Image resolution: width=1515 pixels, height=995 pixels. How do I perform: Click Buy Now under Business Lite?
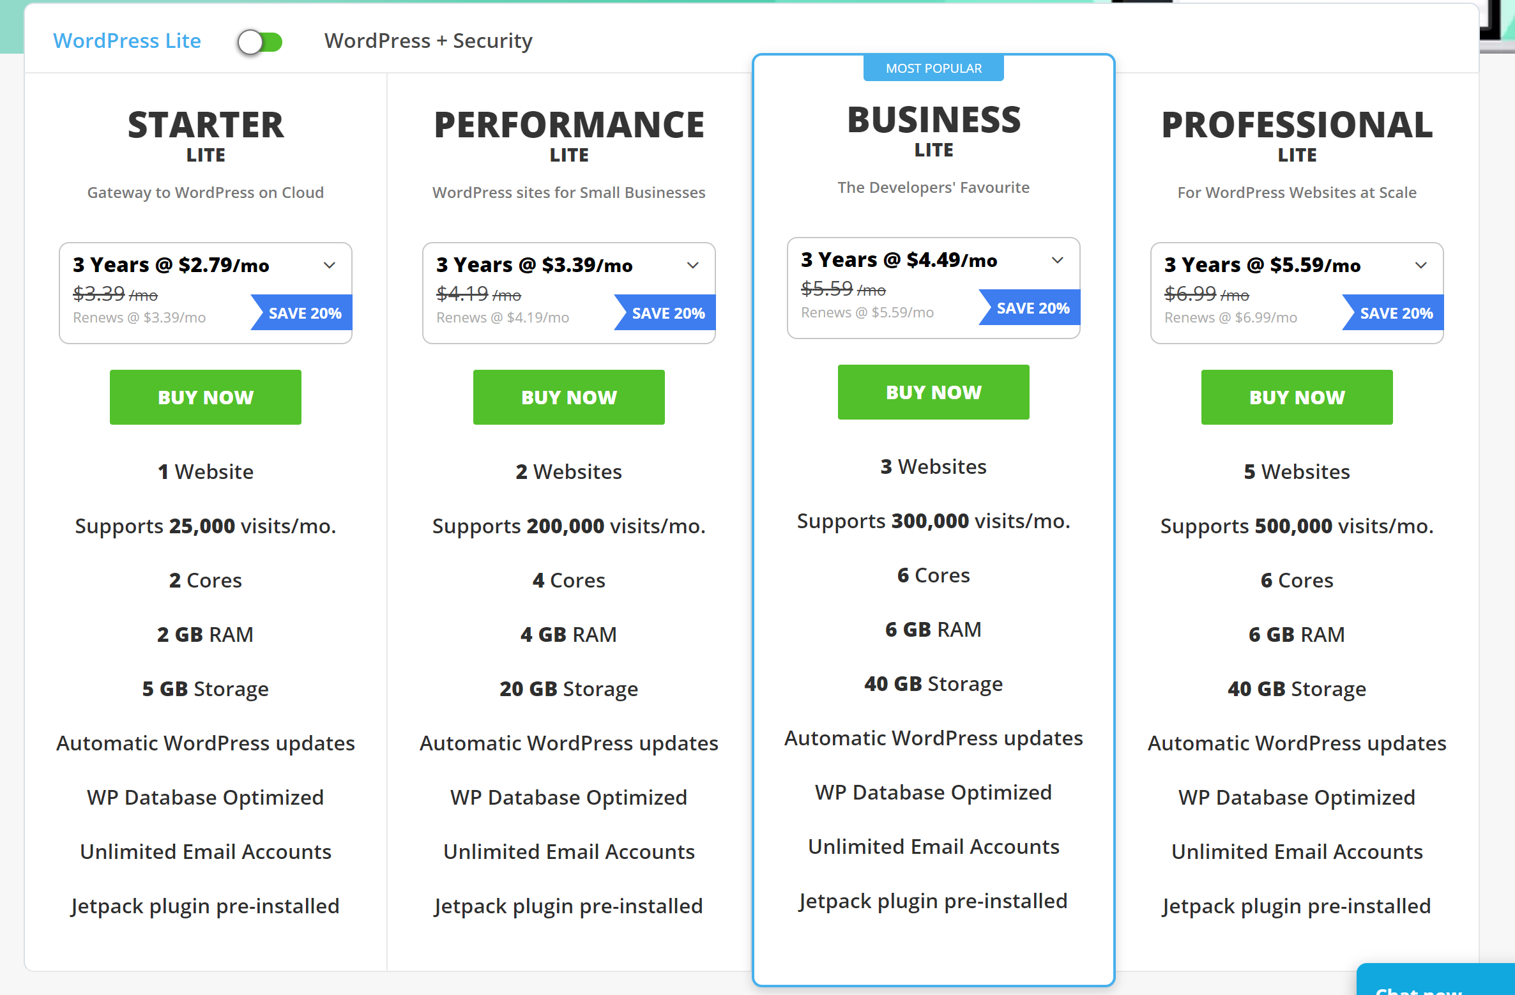(x=933, y=391)
